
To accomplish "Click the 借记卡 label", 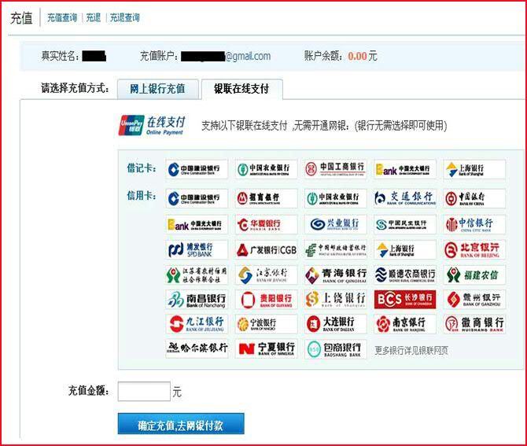I will coord(142,168).
